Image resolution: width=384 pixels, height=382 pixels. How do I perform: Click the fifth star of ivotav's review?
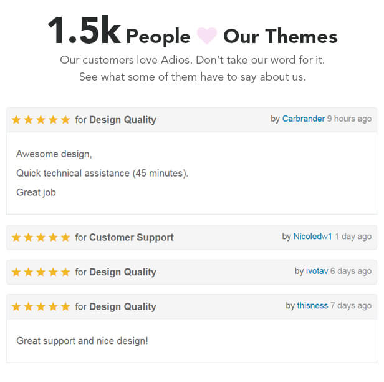pos(65,272)
